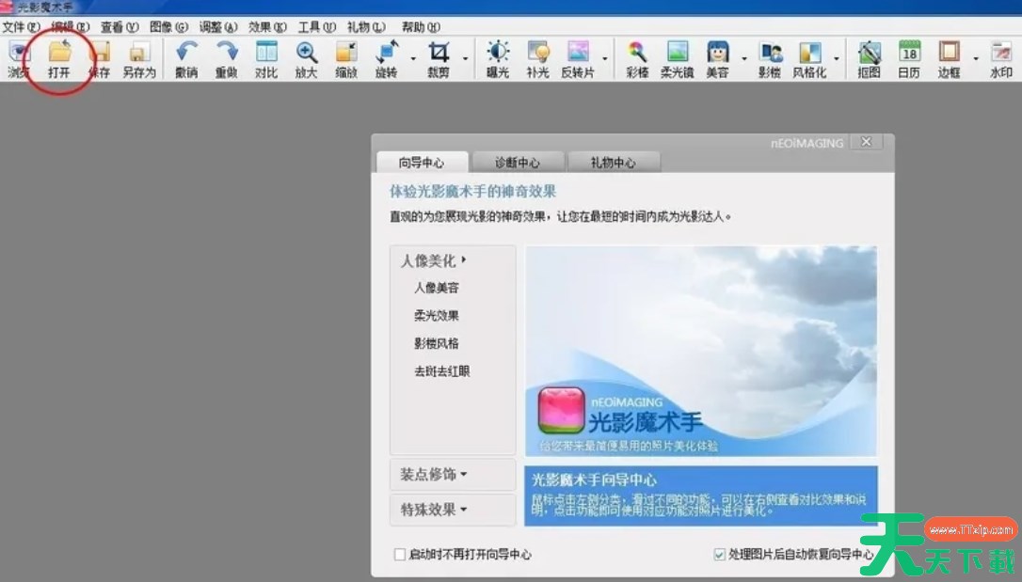
Task: Click the 打开 (Open) toolbar icon
Action: pyautogui.click(x=59, y=58)
